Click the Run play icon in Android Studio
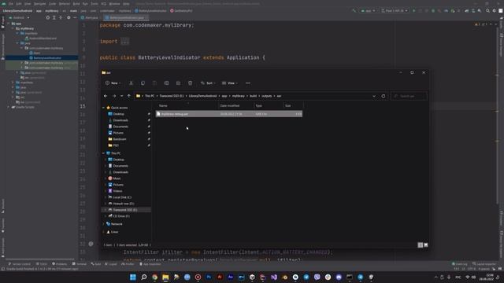The height and width of the screenshot is (283, 504). click(x=413, y=10)
